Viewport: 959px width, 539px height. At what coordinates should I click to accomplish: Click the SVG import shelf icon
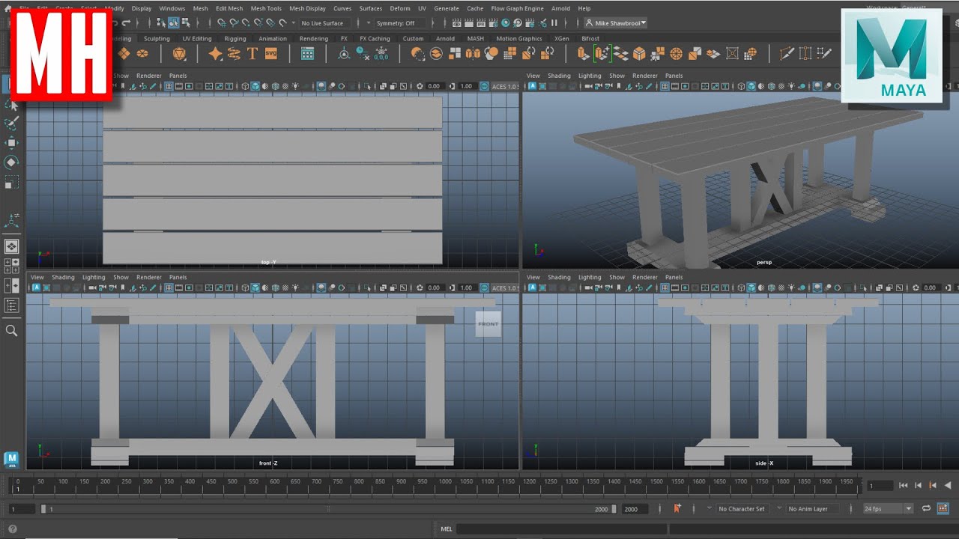(x=270, y=53)
